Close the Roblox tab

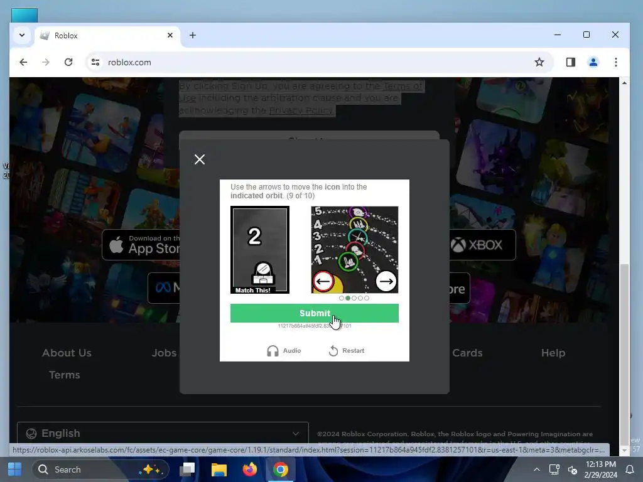pyautogui.click(x=170, y=35)
